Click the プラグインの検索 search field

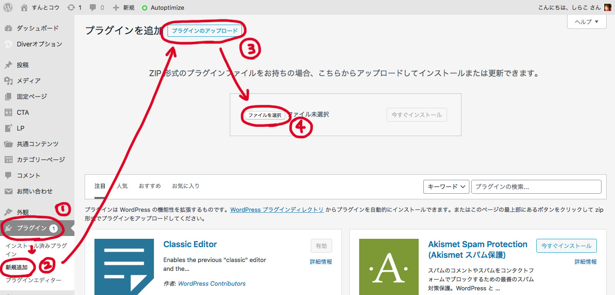[x=536, y=187]
